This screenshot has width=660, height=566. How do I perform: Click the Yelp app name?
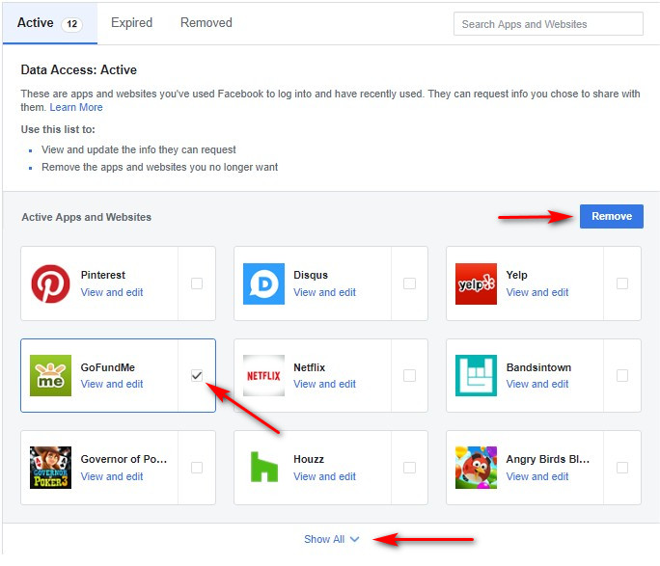point(516,275)
